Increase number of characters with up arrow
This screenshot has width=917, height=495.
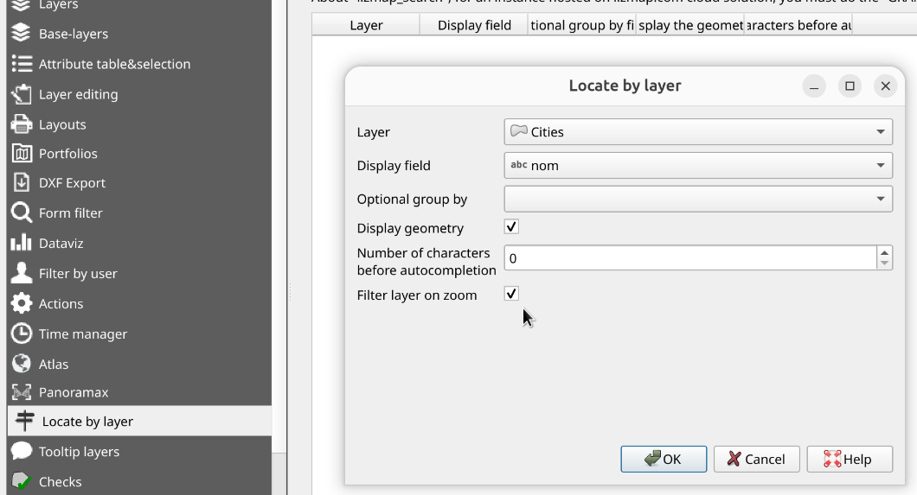884,252
